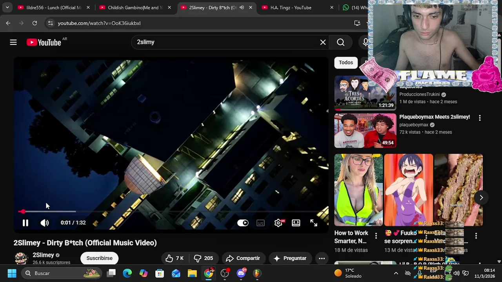Screen dimensions: 502x282
Task: Clear the search box text
Action: tap(323, 42)
